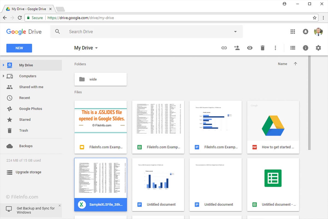Switch to list view layout
328x219 pixels.
click(292, 48)
